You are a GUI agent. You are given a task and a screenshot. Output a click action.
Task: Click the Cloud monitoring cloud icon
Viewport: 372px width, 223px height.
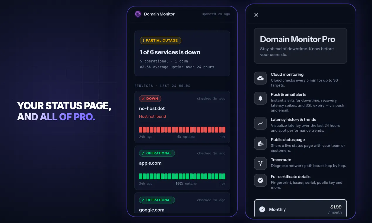point(260,78)
